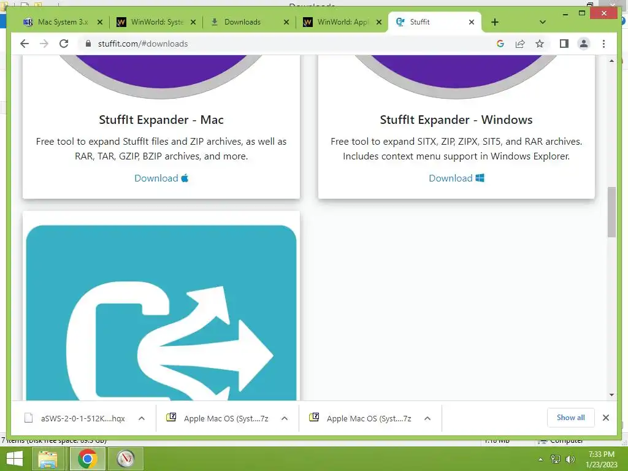Expand the tab search chevron
This screenshot has width=628, height=471.
[542, 22]
